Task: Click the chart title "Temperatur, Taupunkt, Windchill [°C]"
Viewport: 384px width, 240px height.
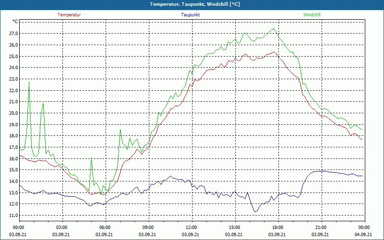Action: (195, 4)
